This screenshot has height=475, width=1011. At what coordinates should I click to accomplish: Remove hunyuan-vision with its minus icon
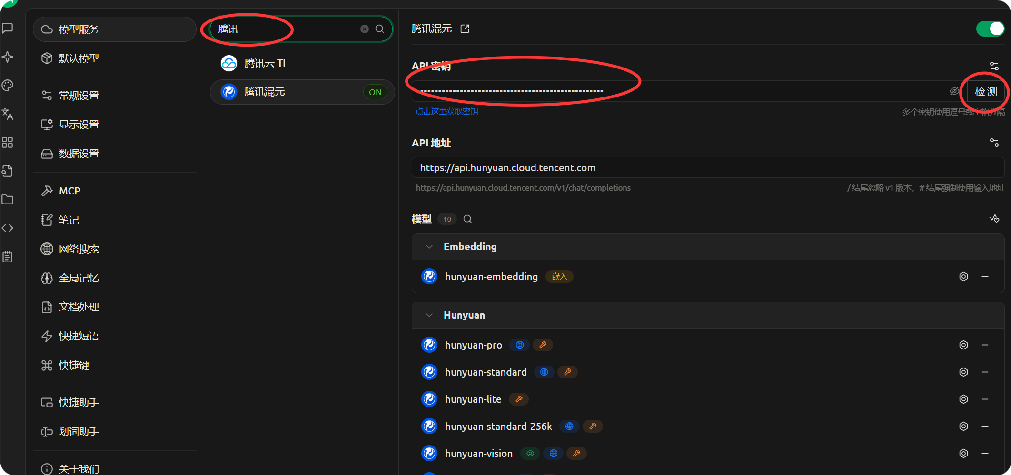coord(985,454)
